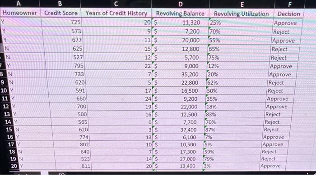316x175 pixels.
Task: Click credit score cell 573
Action: coord(62,31)
